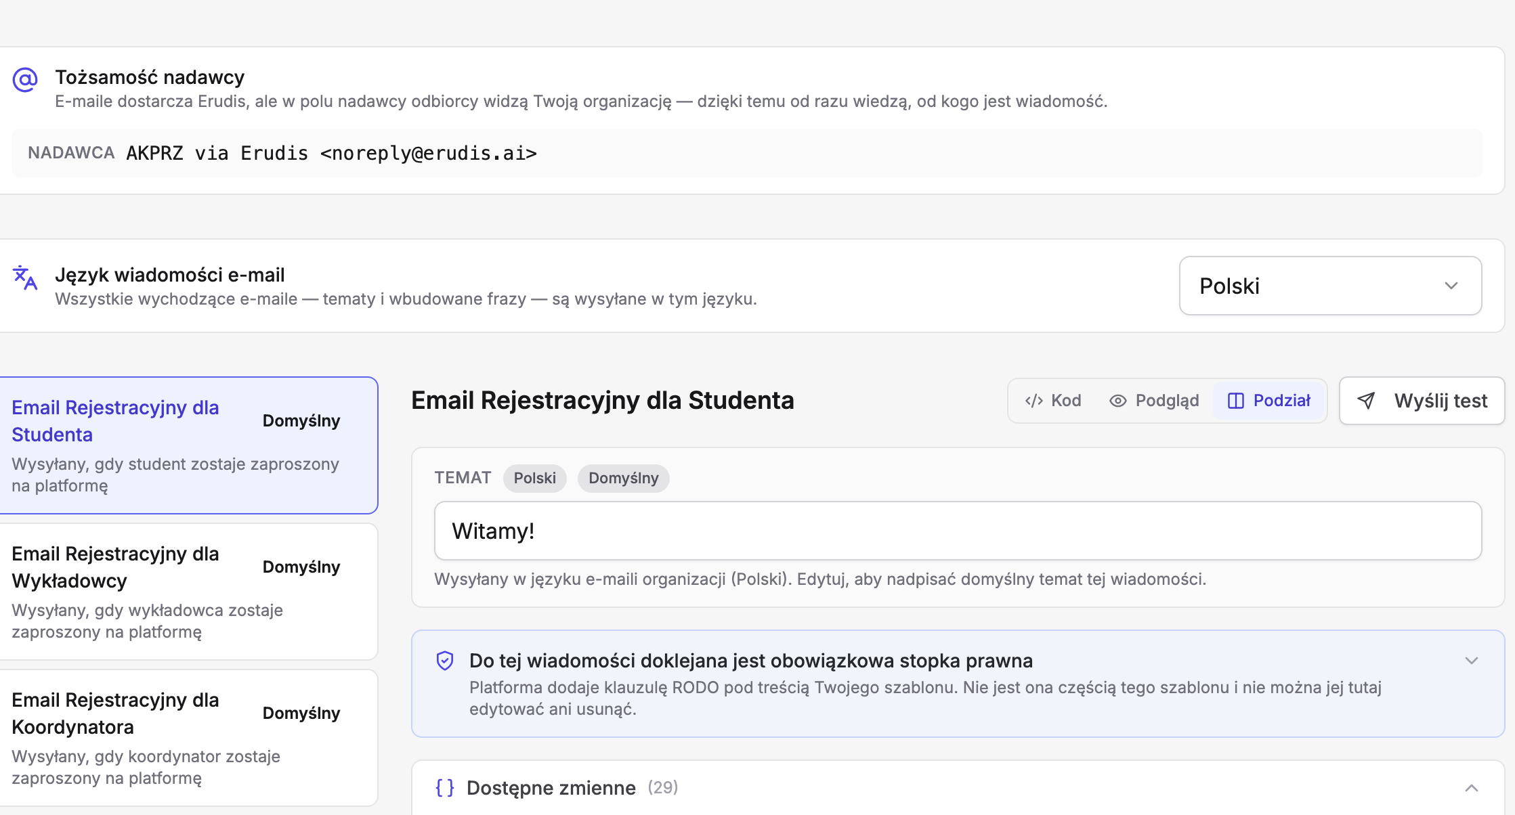The width and height of the screenshot is (1515, 815).
Task: Click the translate language icon
Action: (x=25, y=278)
